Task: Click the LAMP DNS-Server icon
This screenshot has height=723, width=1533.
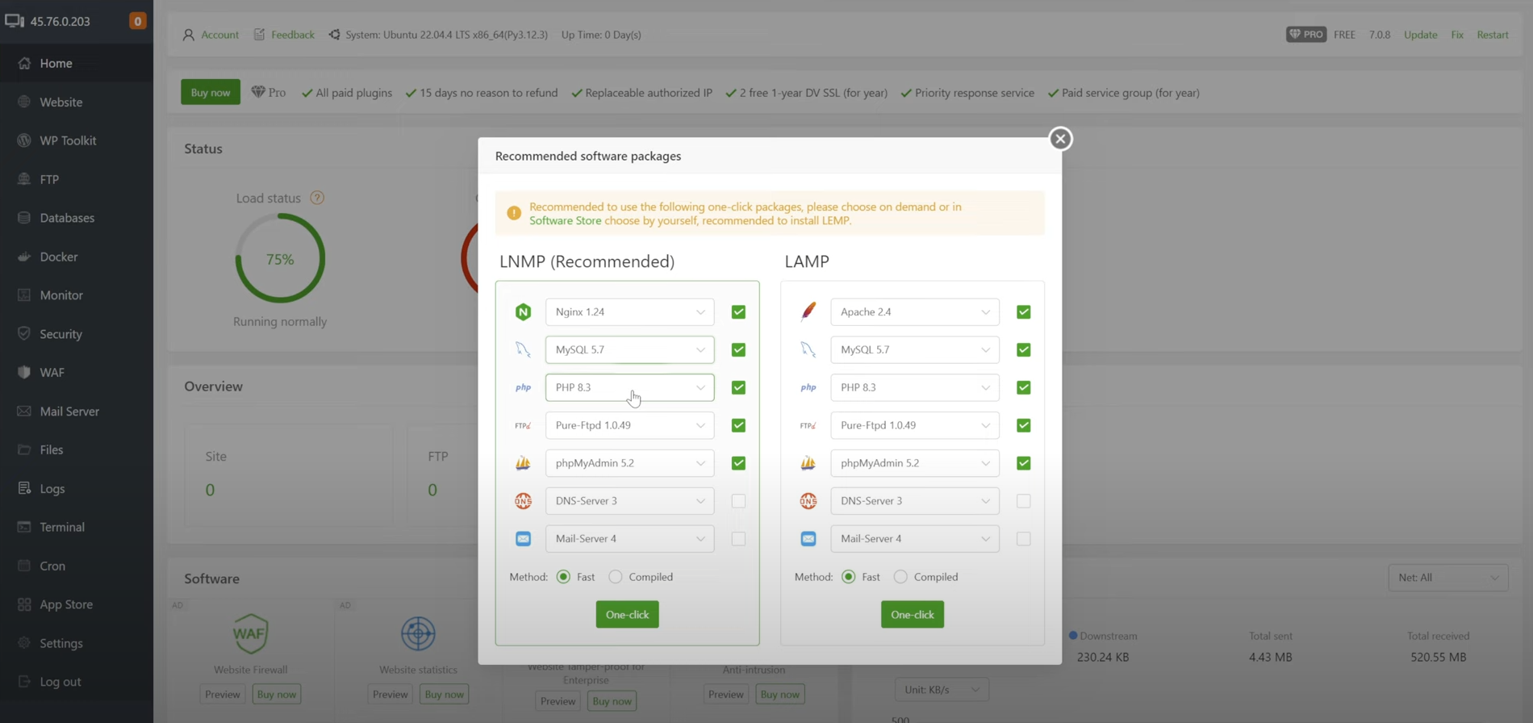Action: click(x=808, y=501)
